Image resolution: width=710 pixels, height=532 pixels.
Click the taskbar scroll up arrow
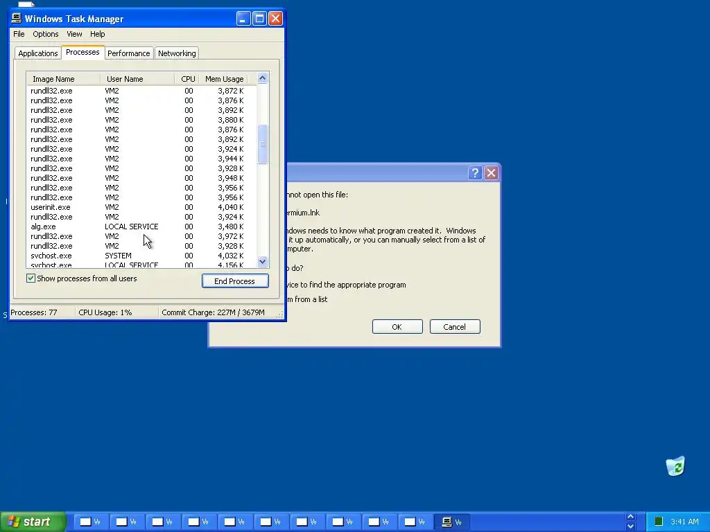pos(630,517)
